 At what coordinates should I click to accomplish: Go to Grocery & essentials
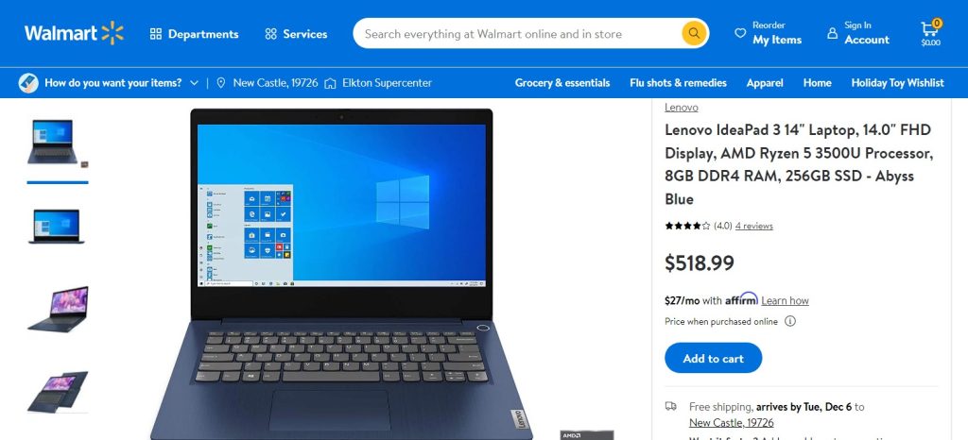point(562,82)
